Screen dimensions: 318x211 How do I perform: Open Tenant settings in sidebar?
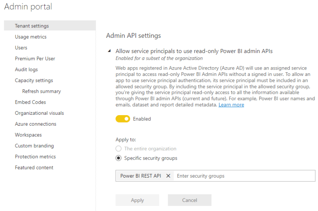(32, 26)
